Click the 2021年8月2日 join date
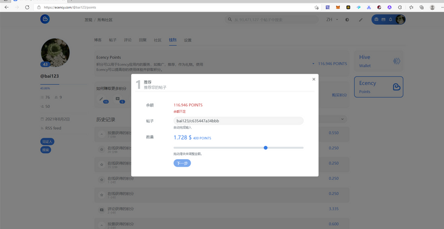 (57, 119)
